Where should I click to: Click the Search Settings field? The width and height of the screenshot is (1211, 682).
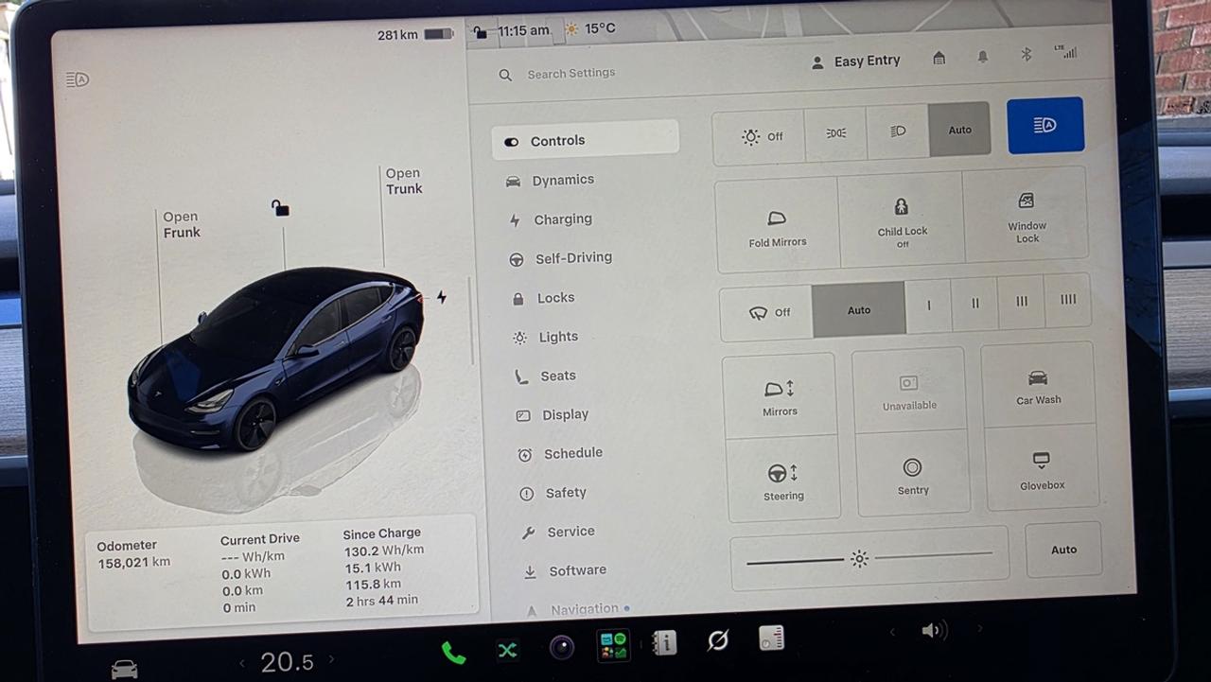[x=571, y=74]
